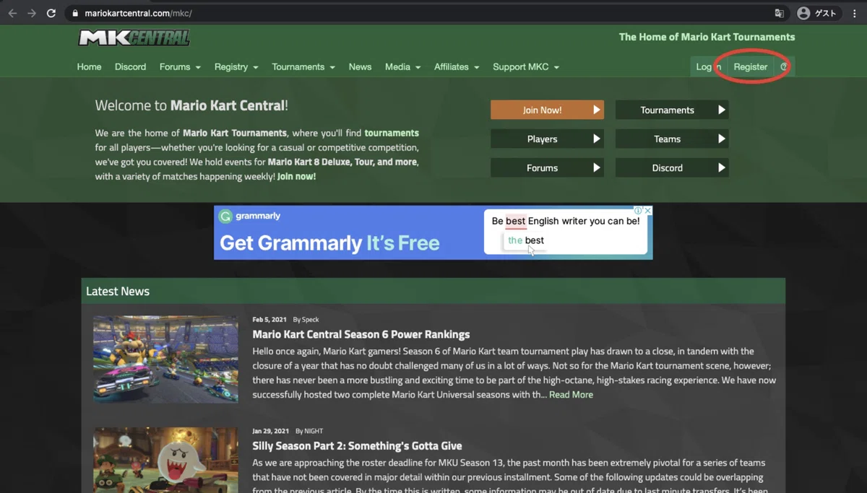Screen dimensions: 867x493
Task: Click the Grammarly logo in the ad banner
Action: [x=250, y=216]
